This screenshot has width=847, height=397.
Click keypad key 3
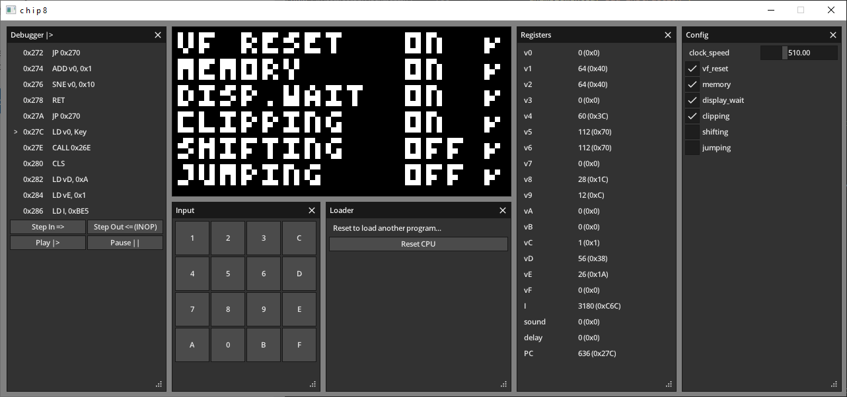click(264, 238)
